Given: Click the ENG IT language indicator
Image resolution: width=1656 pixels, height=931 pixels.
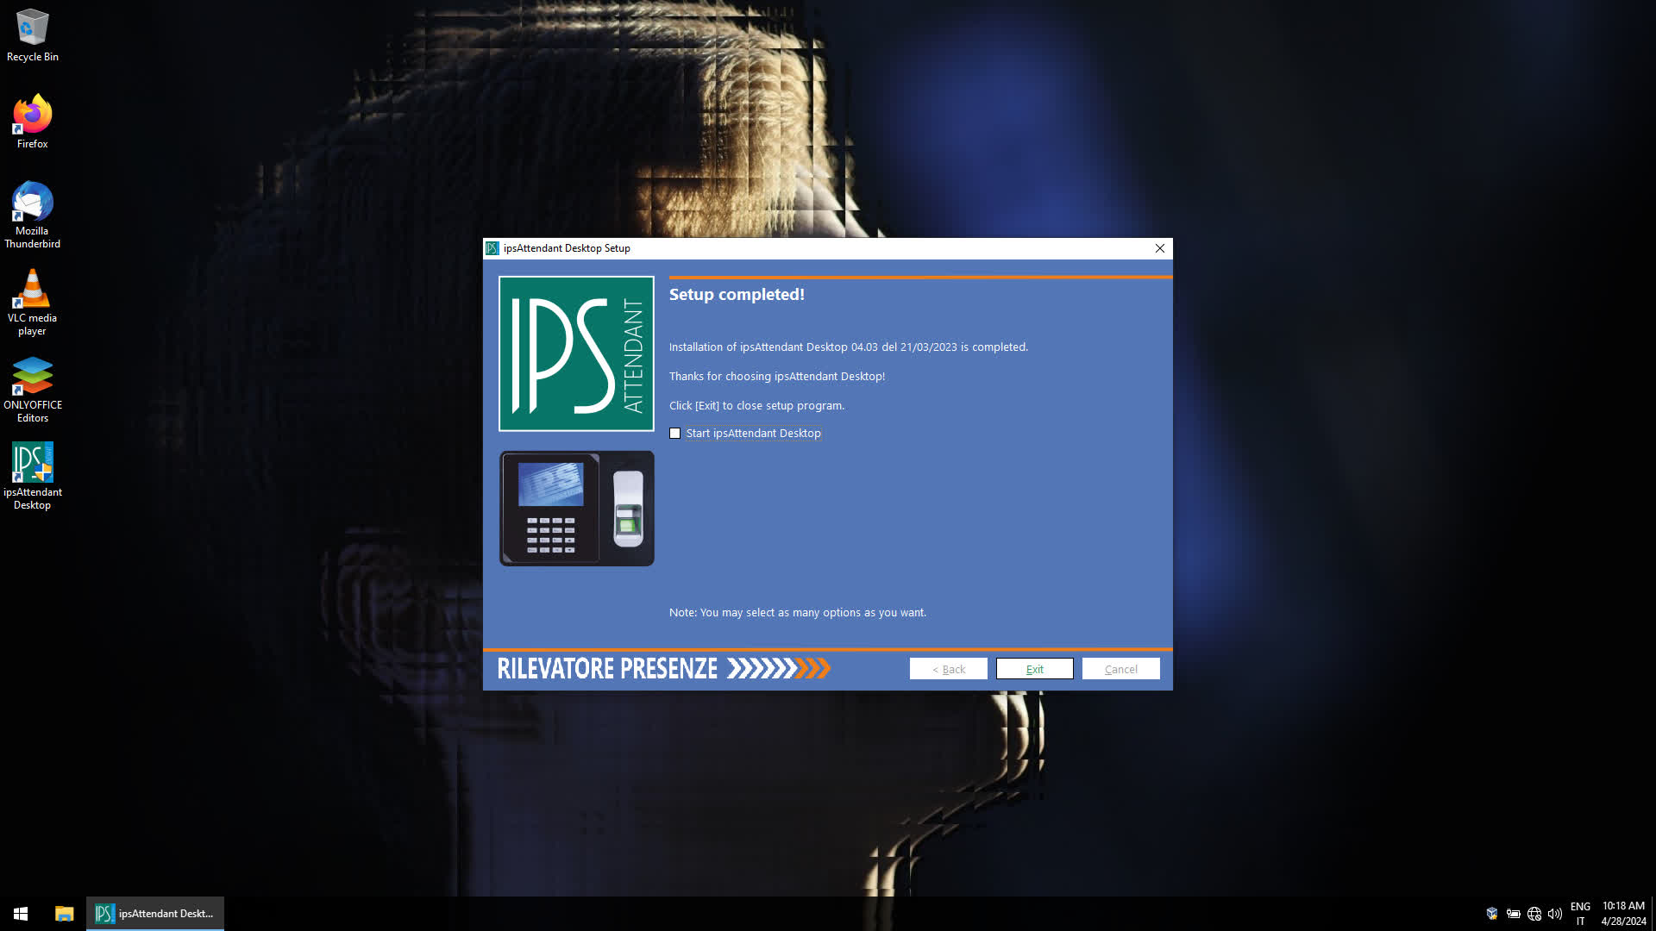Looking at the screenshot, I should point(1580,914).
